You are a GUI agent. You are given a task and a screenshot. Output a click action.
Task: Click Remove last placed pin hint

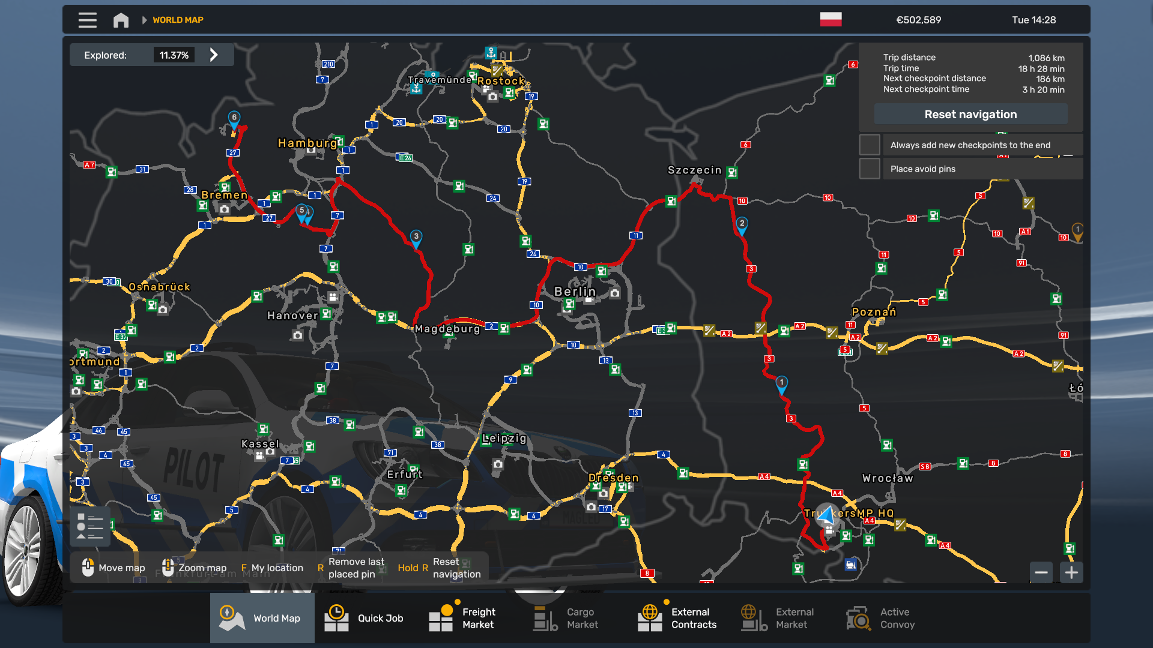[x=351, y=568]
